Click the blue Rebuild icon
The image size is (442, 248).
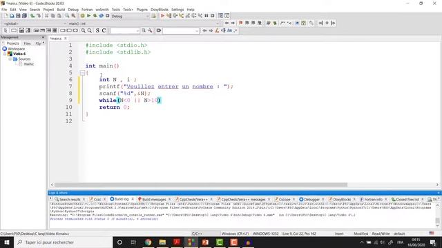coord(102,16)
